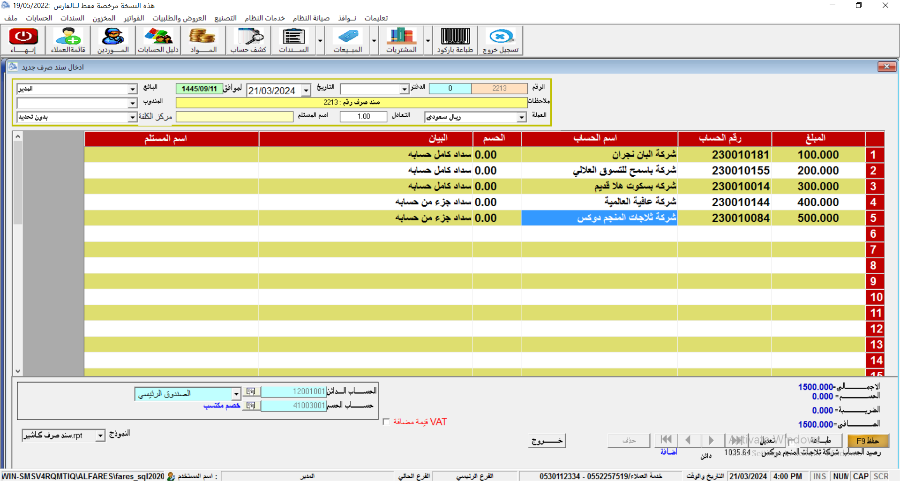Image resolution: width=900 pixels, height=481 pixels.
Task: Open the chart of accounts دليل الحسابات icon
Action: 158,40
